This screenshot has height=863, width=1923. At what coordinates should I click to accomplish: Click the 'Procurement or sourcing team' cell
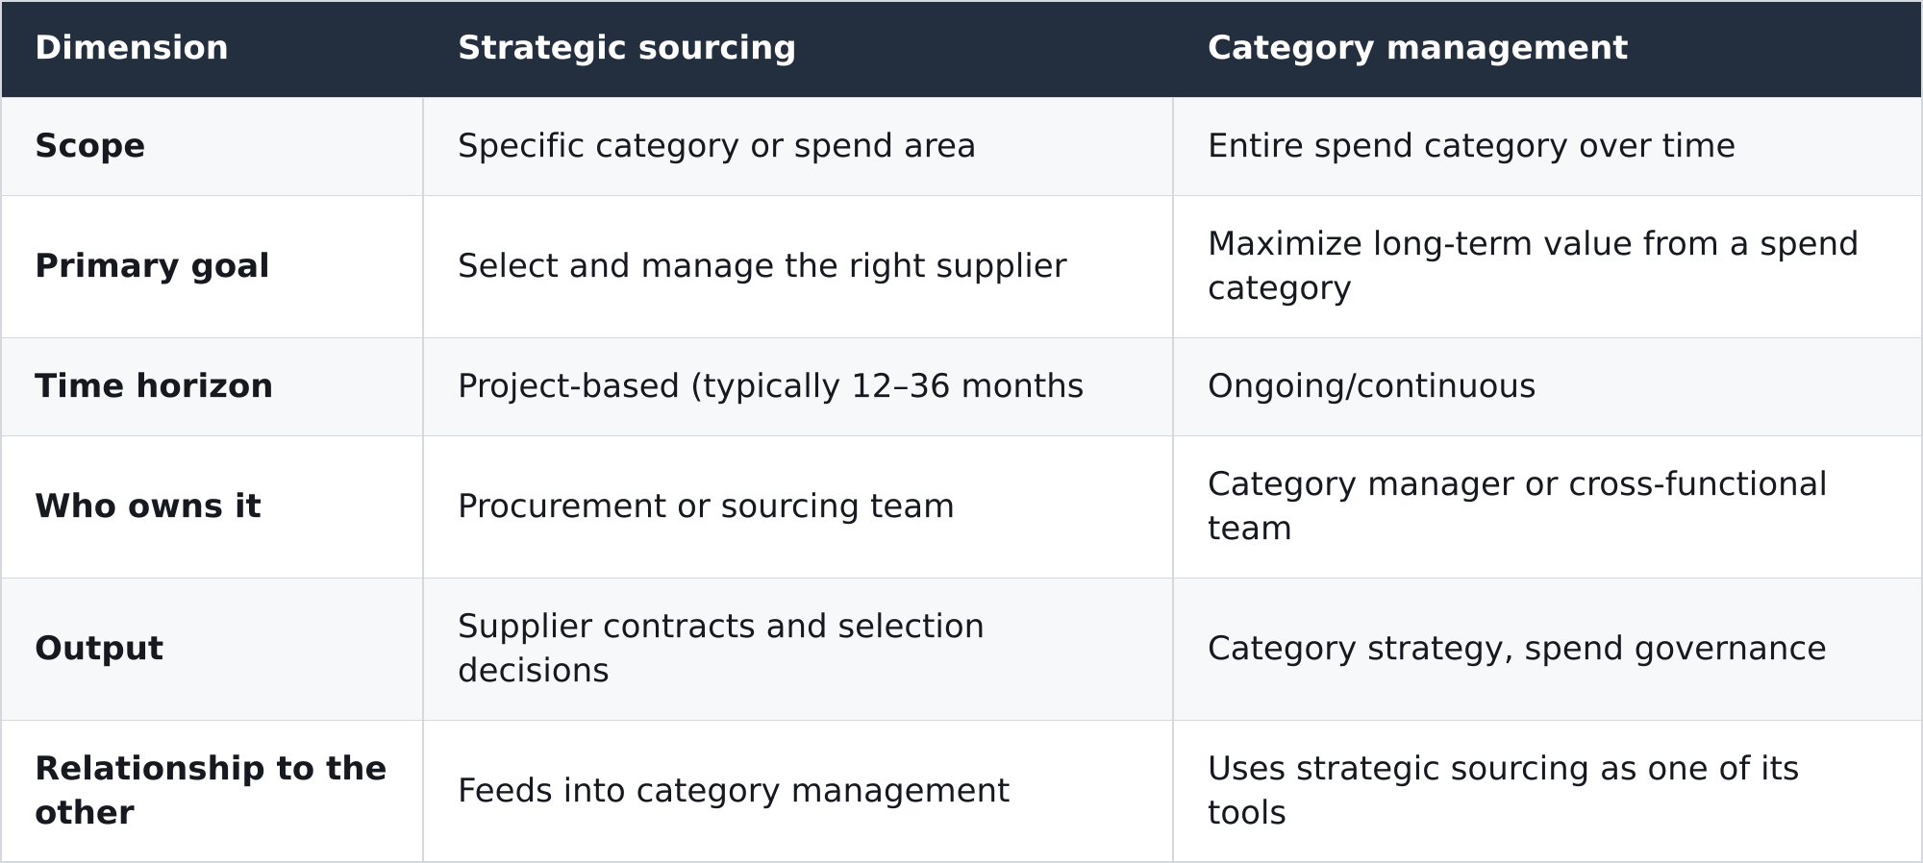pos(798,506)
